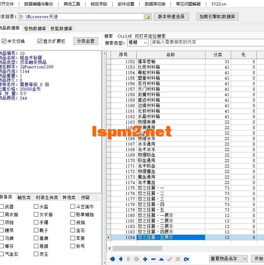Enable the 勋章蜡烛 checkbox
This screenshot has width=264, height=265.
click(x=73, y=215)
